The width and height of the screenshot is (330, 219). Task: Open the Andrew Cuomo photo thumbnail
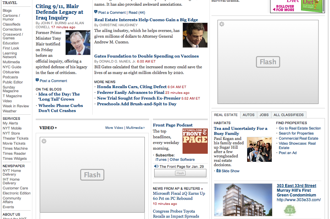tap(195, 35)
